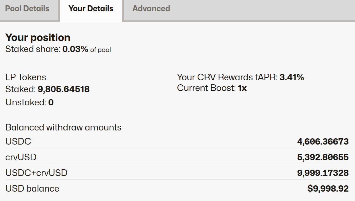Click the USD balance label
The image size is (355, 201).
pos(32,188)
